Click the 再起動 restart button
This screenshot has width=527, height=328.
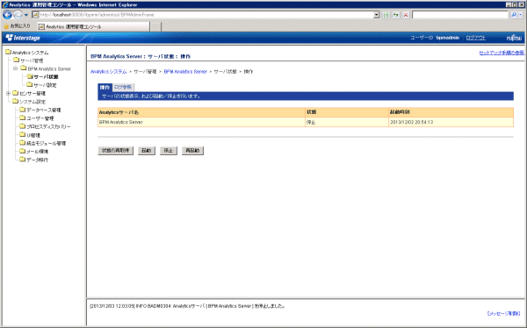click(192, 151)
